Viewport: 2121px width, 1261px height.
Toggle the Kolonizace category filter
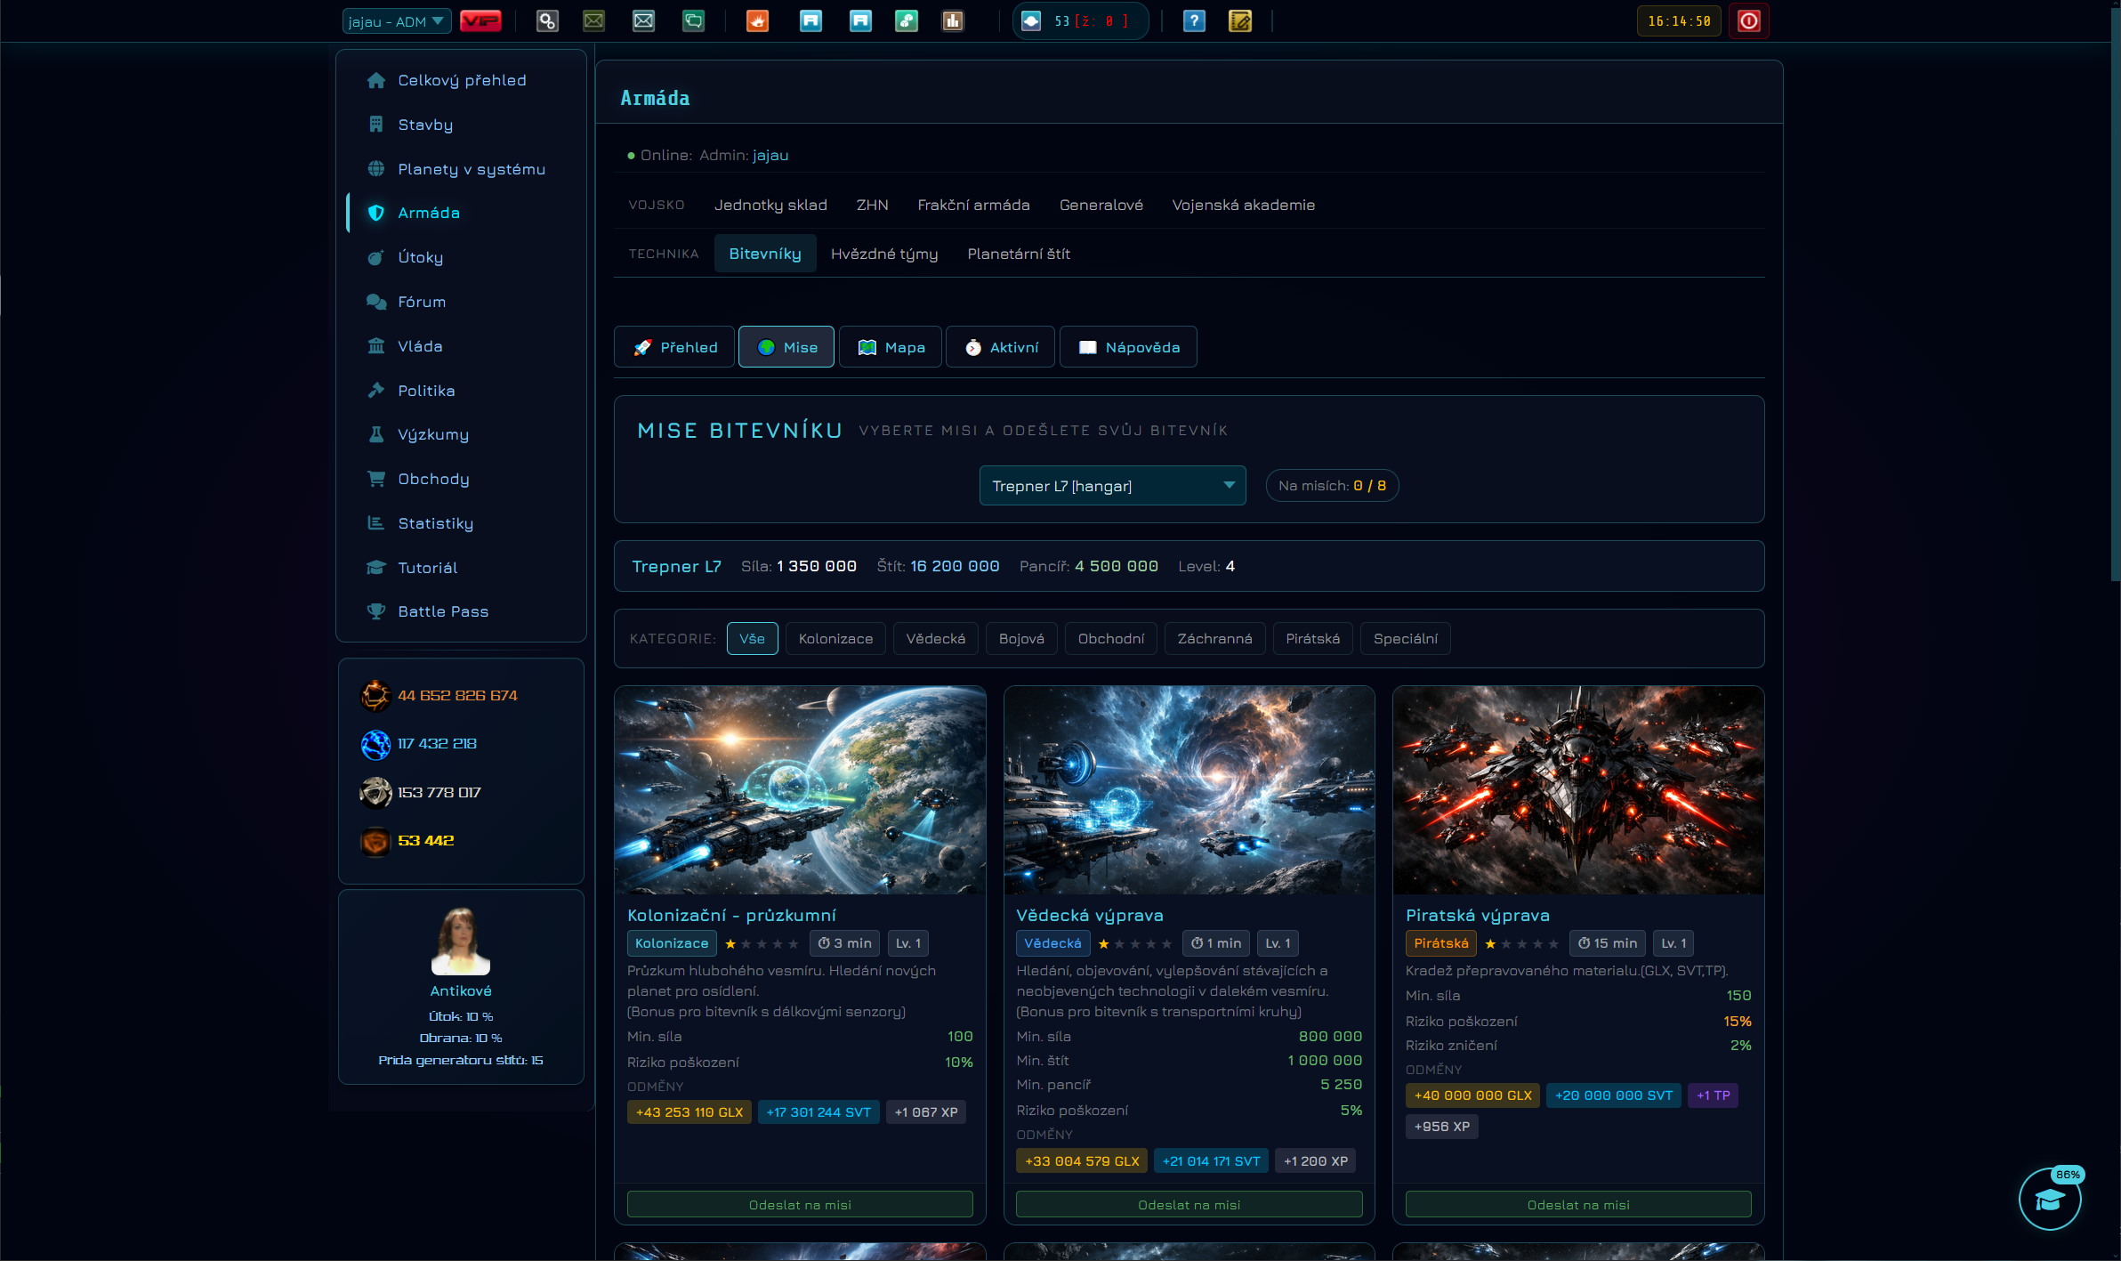835,638
